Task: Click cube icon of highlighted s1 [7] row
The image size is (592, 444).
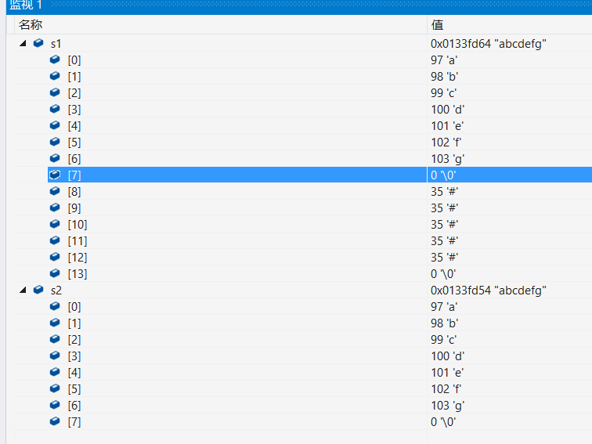Action: [x=55, y=175]
